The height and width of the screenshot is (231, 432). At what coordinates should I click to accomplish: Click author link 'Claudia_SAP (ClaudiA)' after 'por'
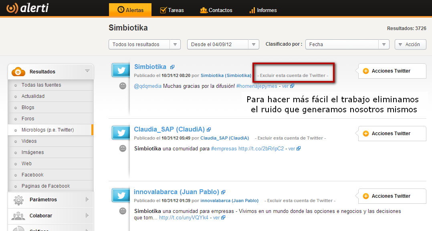point(224,138)
